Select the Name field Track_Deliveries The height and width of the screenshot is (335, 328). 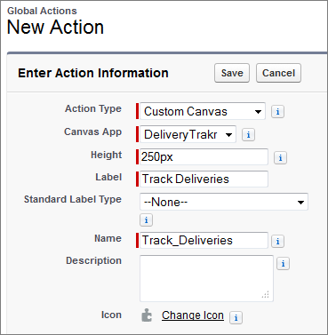tap(204, 240)
